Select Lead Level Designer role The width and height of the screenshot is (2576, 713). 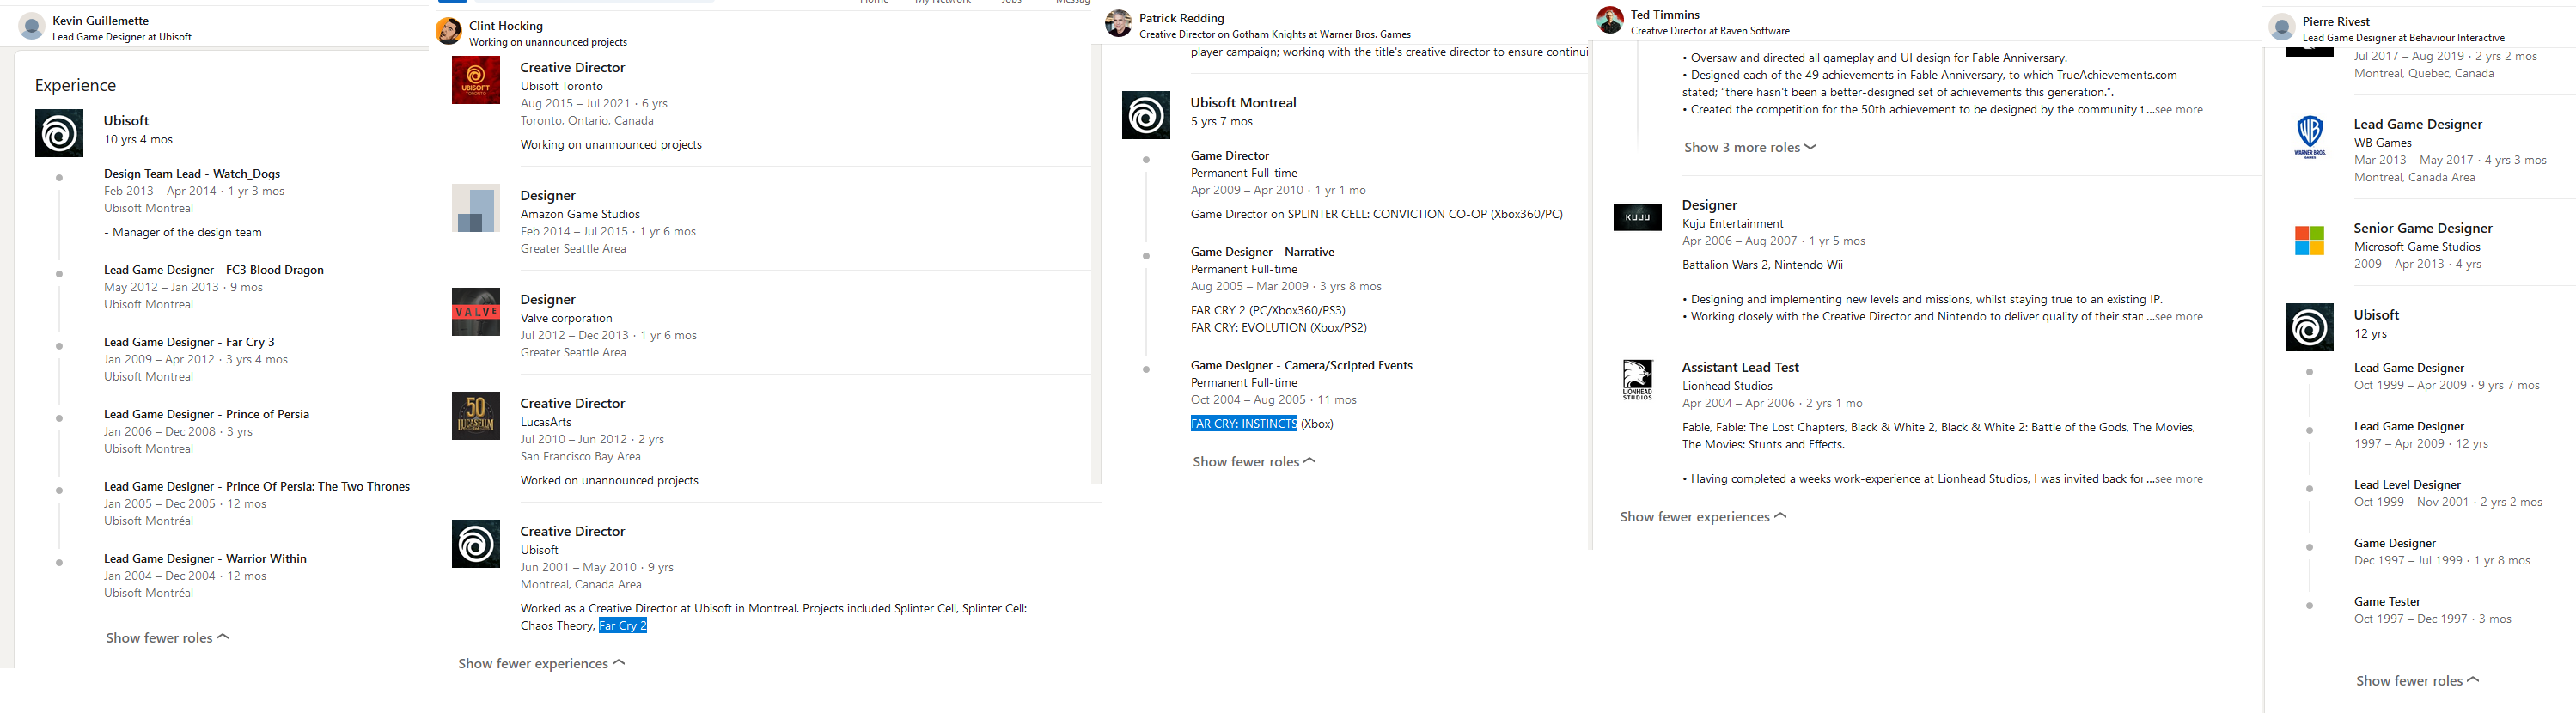[2405, 485]
